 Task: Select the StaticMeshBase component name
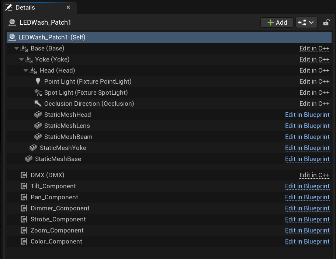pyautogui.click(x=58, y=159)
